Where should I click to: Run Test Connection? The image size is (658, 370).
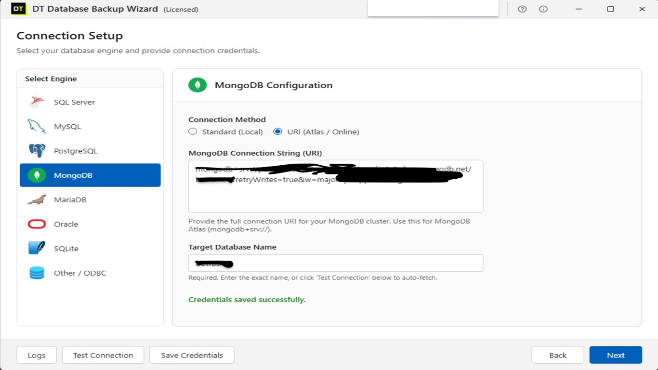point(103,355)
